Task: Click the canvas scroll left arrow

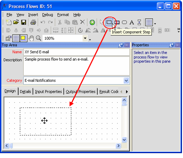Action: click(7, 146)
